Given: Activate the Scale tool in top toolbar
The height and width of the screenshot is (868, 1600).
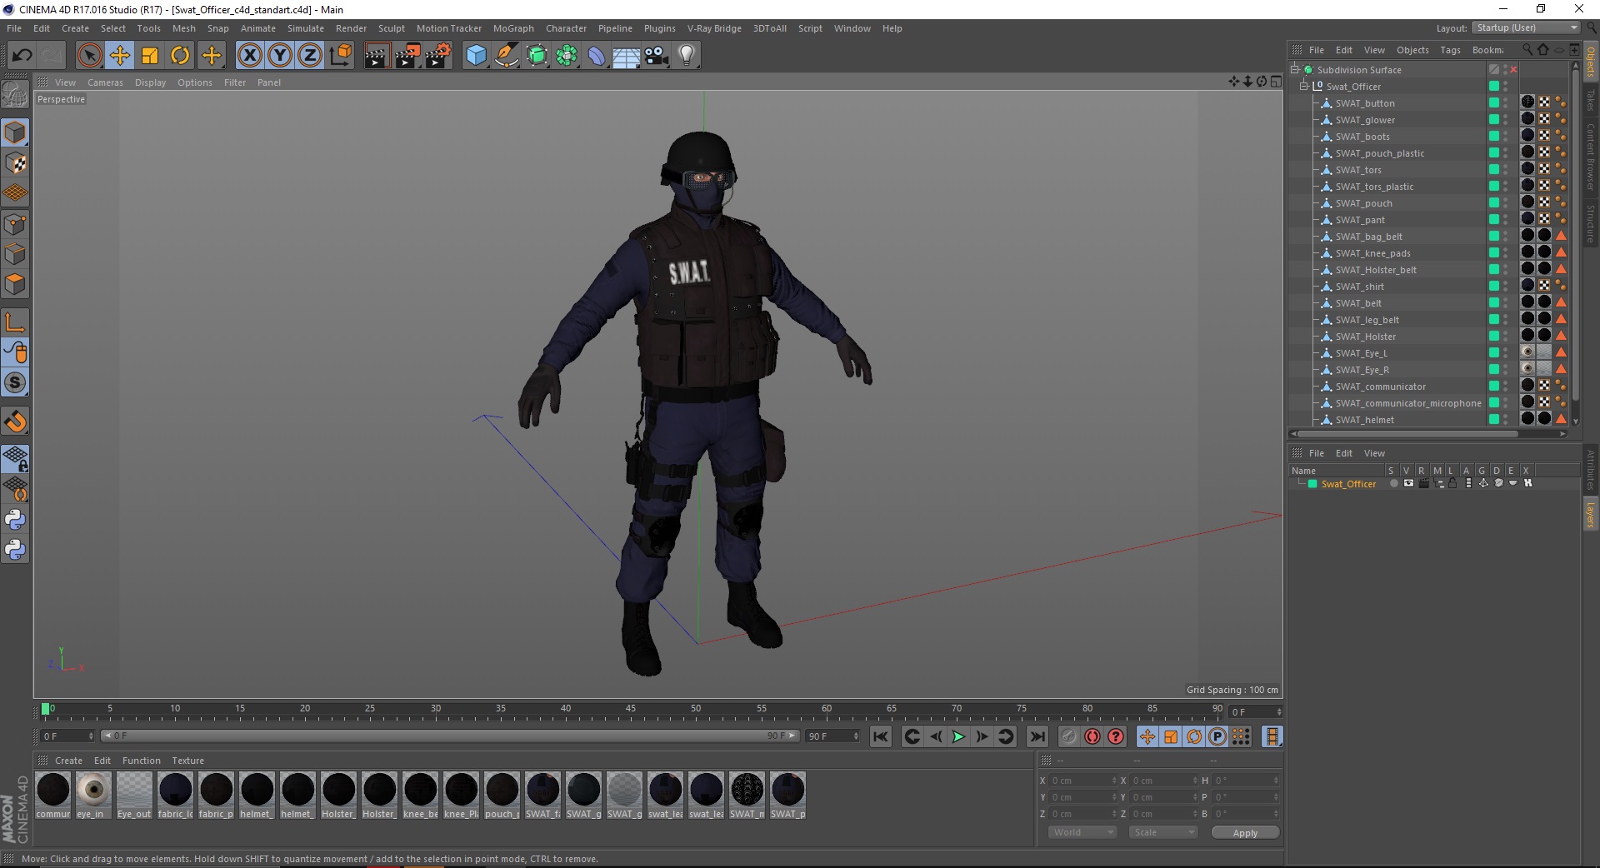Looking at the screenshot, I should pos(150,56).
